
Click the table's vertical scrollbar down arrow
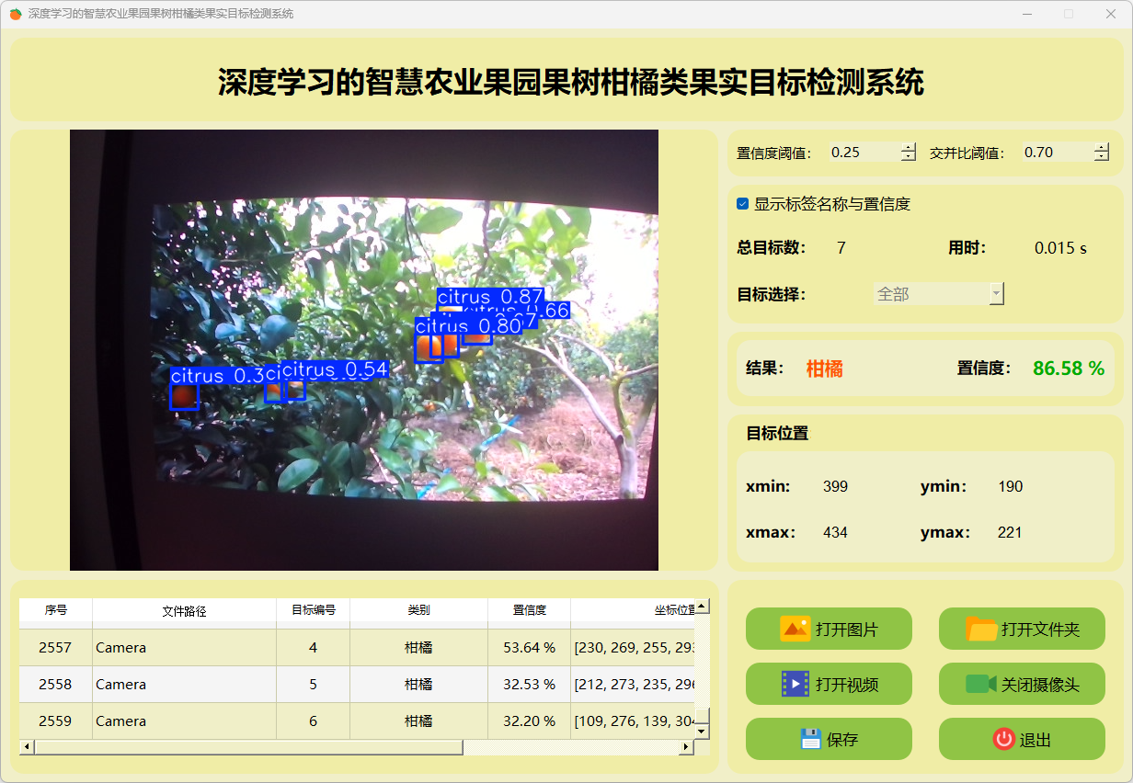click(702, 731)
